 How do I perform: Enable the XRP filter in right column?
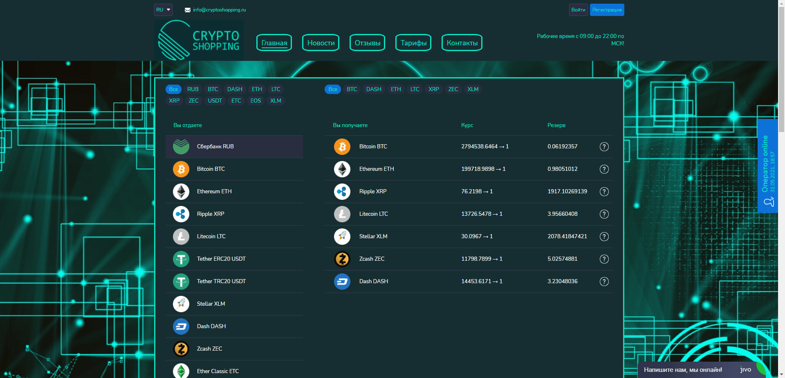[x=433, y=89]
